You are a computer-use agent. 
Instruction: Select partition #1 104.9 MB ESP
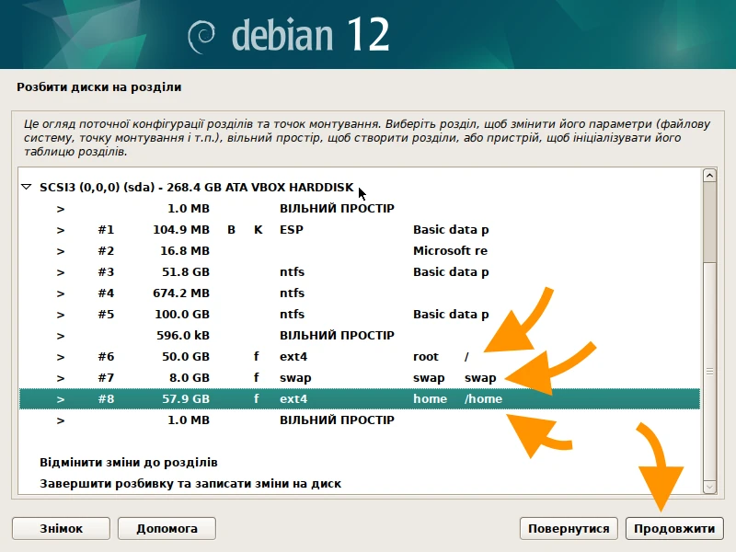pyautogui.click(x=360, y=229)
